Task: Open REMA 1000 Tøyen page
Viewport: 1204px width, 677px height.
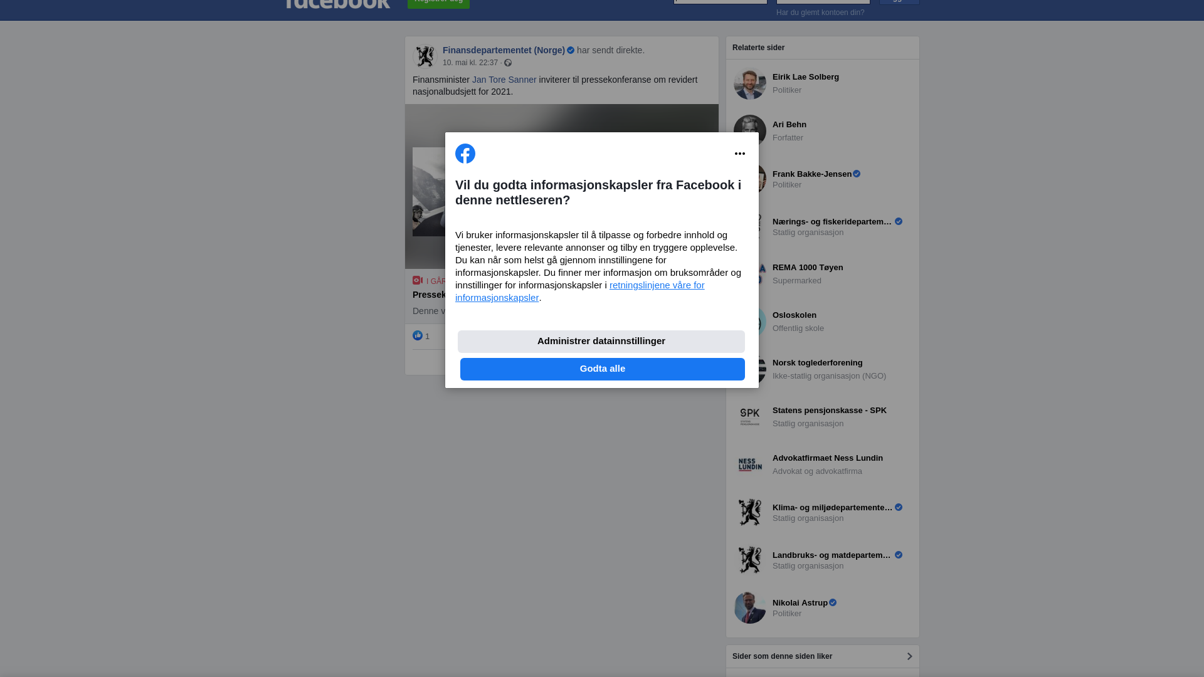Action: (808, 268)
